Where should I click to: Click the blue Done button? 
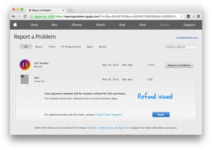click(x=161, y=115)
